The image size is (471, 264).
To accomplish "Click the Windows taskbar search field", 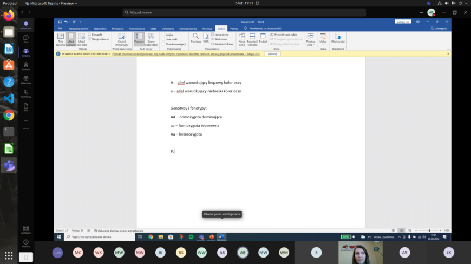I will [100, 236].
